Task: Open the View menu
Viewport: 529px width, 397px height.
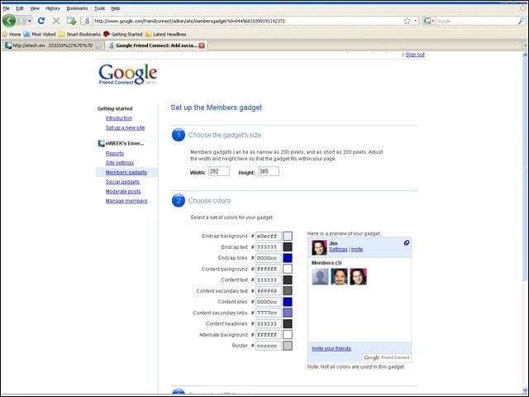Action: [x=35, y=8]
